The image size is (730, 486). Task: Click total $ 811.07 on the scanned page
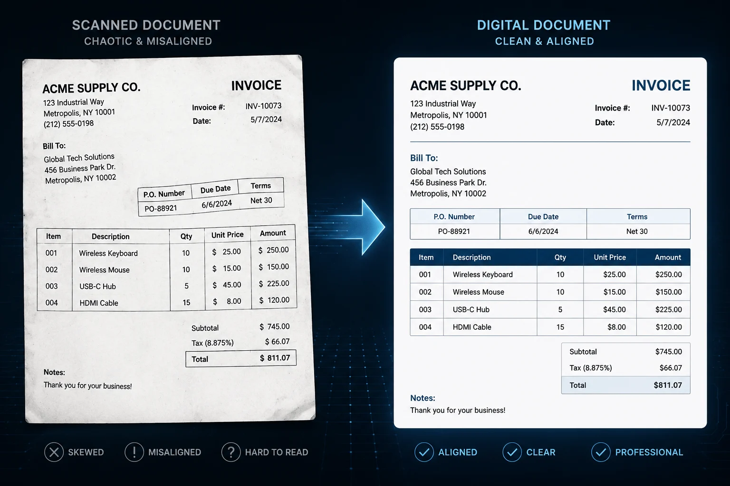tap(275, 358)
